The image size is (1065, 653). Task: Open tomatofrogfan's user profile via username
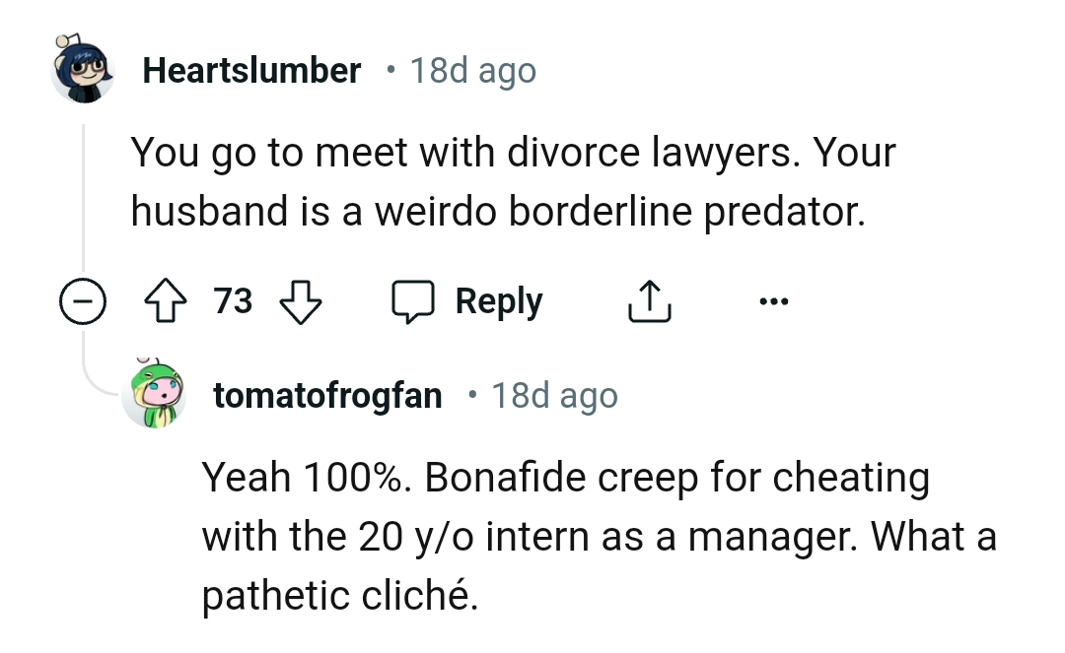[x=327, y=394]
